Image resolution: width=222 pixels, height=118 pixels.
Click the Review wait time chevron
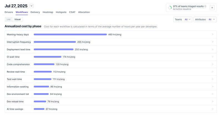213,72
